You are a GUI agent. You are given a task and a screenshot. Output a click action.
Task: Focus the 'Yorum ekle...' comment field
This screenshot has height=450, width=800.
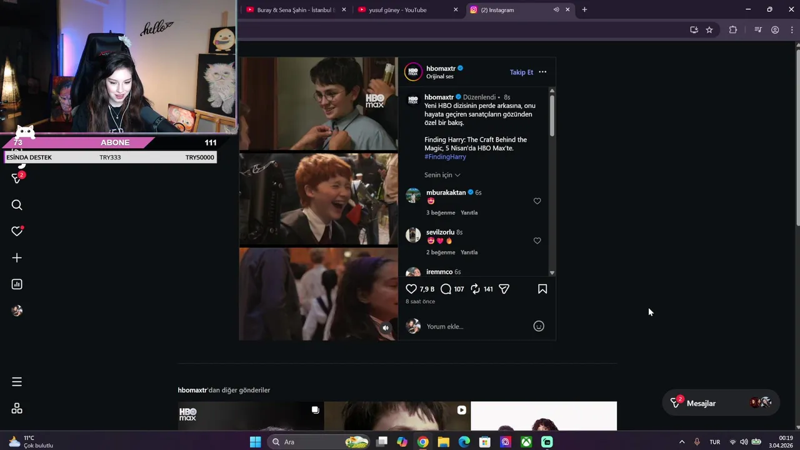(475, 326)
